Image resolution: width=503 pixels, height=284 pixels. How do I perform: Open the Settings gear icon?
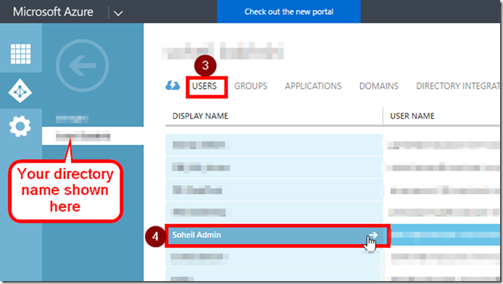20,126
